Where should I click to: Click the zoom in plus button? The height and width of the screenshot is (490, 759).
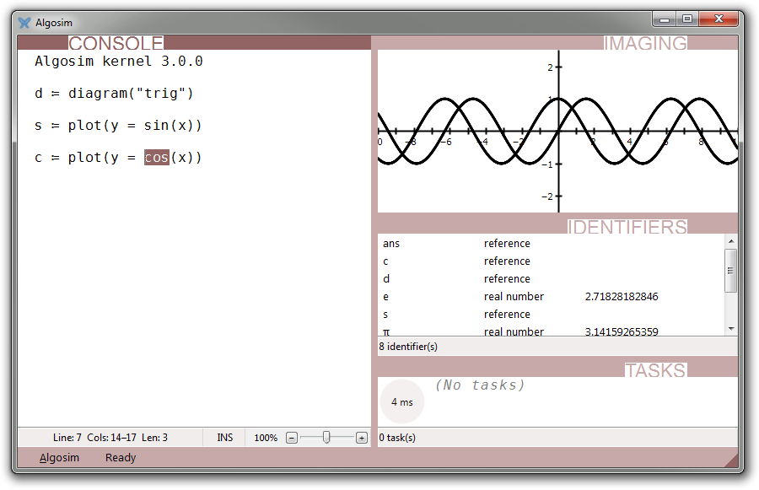pyautogui.click(x=361, y=438)
